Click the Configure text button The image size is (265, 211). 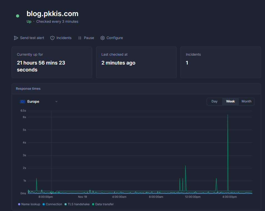point(114,38)
